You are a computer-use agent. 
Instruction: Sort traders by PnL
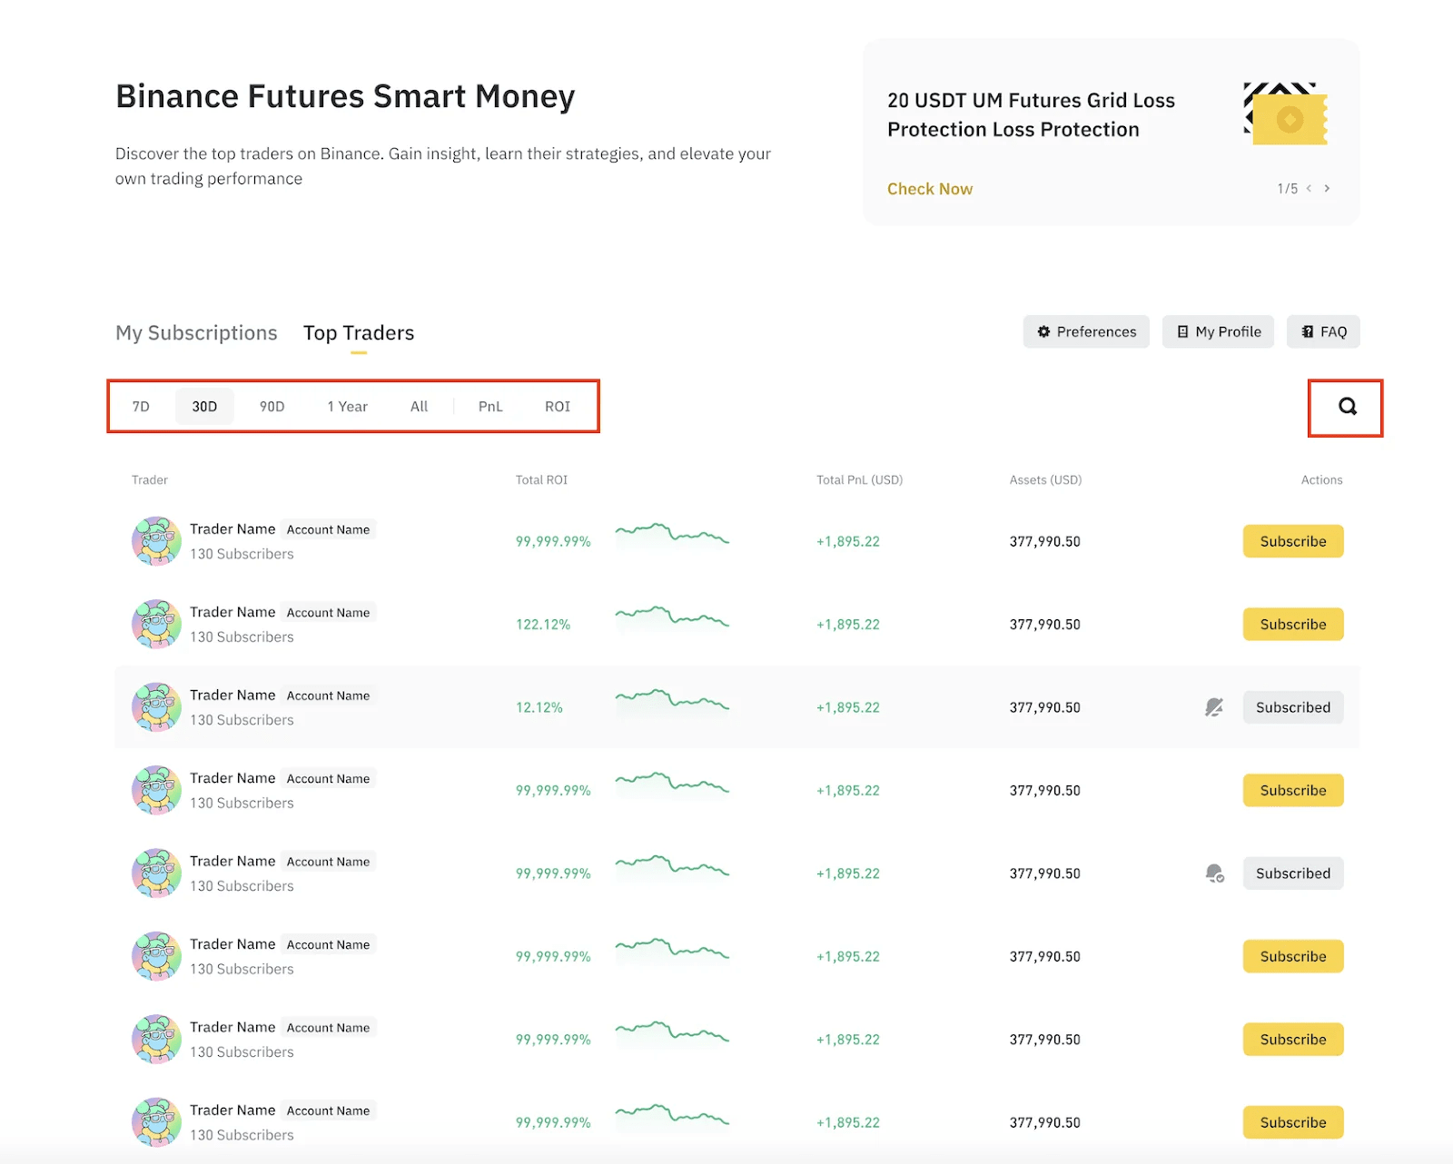[490, 407]
